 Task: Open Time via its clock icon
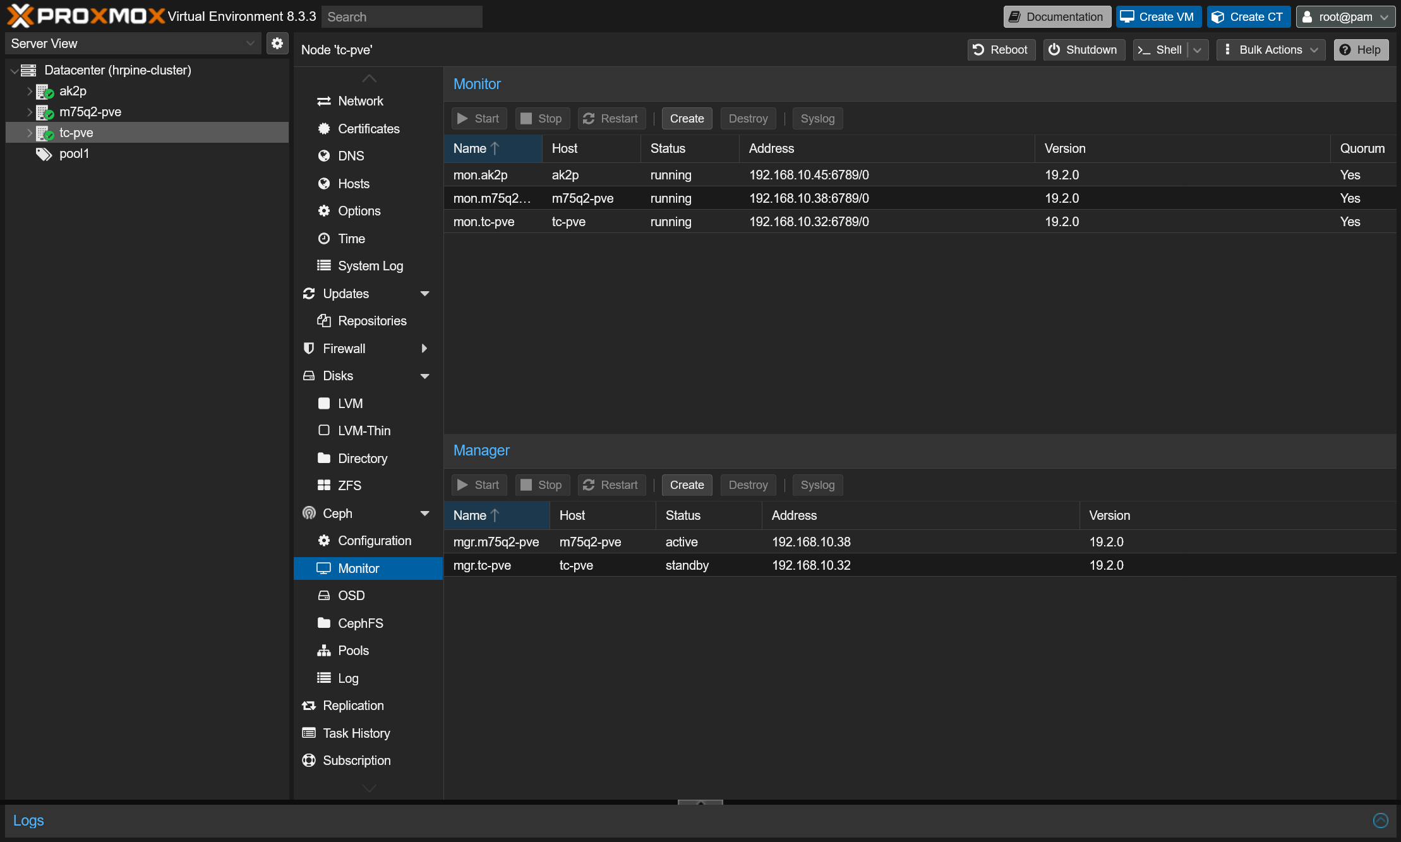[324, 239]
